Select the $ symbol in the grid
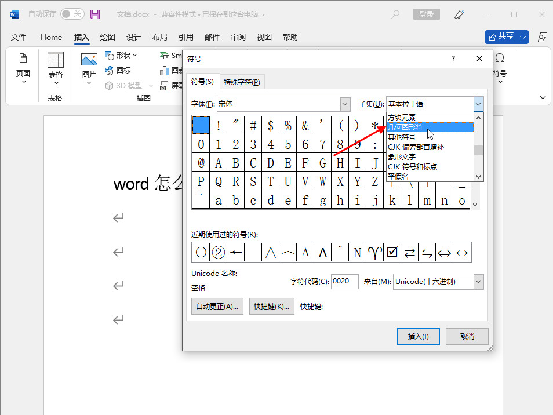The height and width of the screenshot is (415, 553). (x=271, y=125)
